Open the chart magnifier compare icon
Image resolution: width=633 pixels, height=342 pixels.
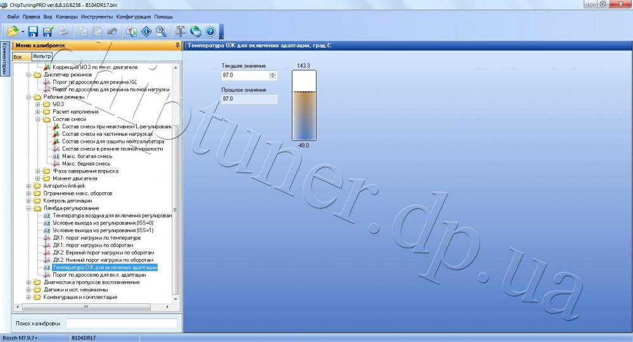(131, 32)
